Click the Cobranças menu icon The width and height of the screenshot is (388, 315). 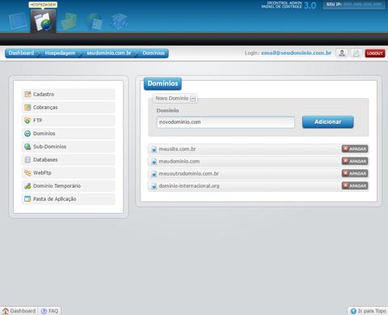27,108
